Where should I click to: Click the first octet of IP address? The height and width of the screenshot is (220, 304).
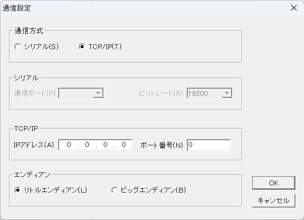point(69,145)
